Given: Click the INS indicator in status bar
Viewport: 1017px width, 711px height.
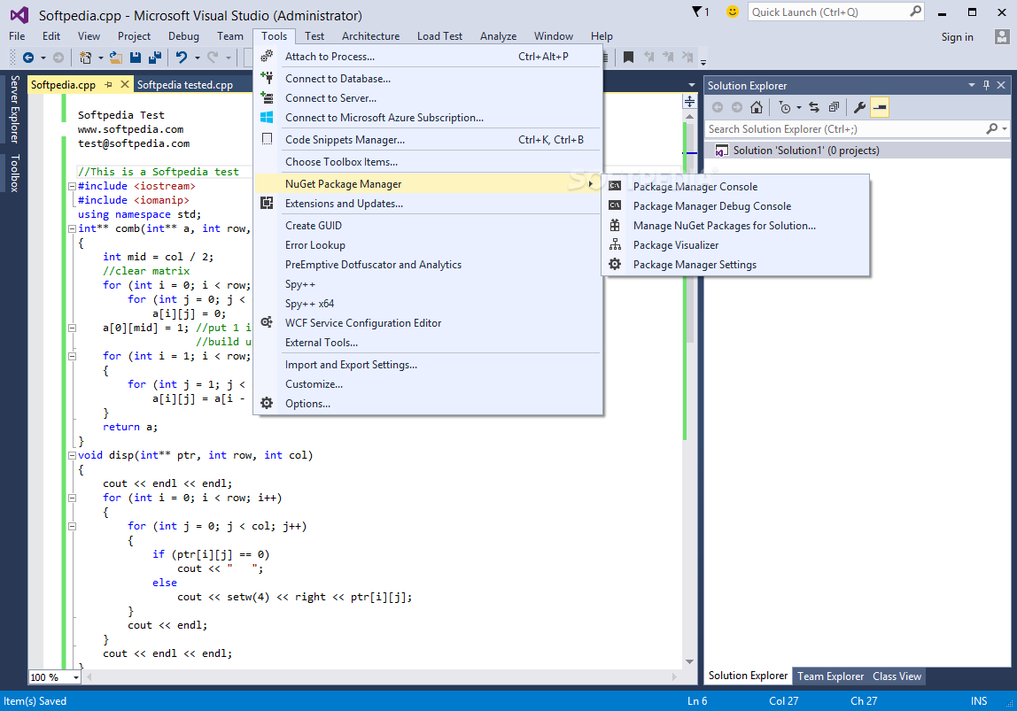Looking at the screenshot, I should pos(979,700).
